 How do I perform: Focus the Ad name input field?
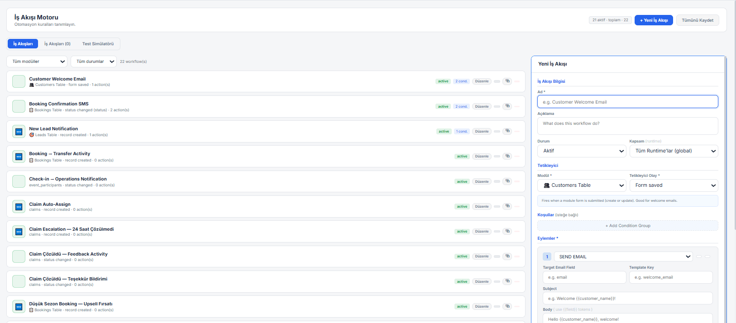pyautogui.click(x=628, y=102)
